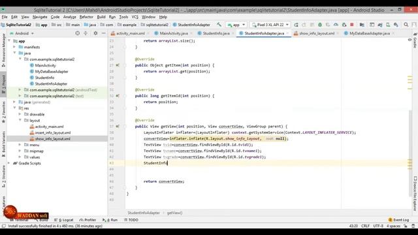Collapse the app module tree node
418x235 pixels.
(9, 40)
